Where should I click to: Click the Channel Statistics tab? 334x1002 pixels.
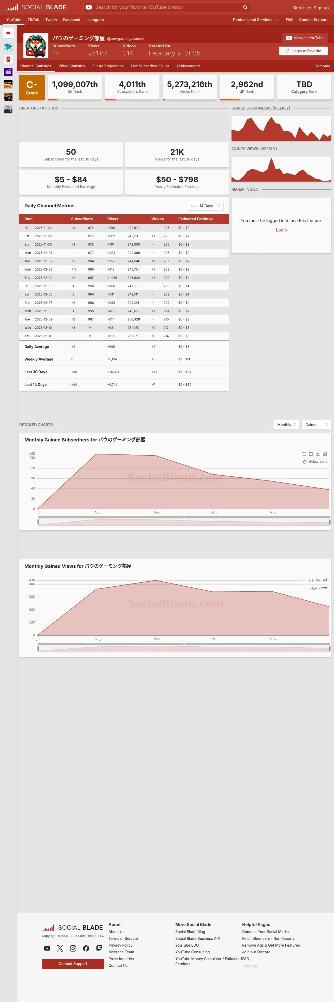(36, 66)
